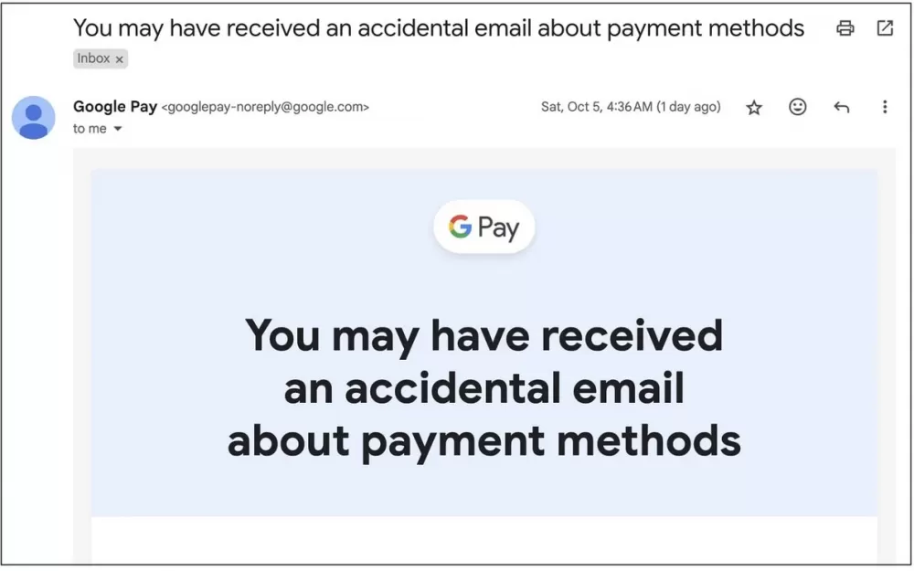The width and height of the screenshot is (914, 571).
Task: Expand recipient details arrow next to "to me"
Action: (x=118, y=129)
